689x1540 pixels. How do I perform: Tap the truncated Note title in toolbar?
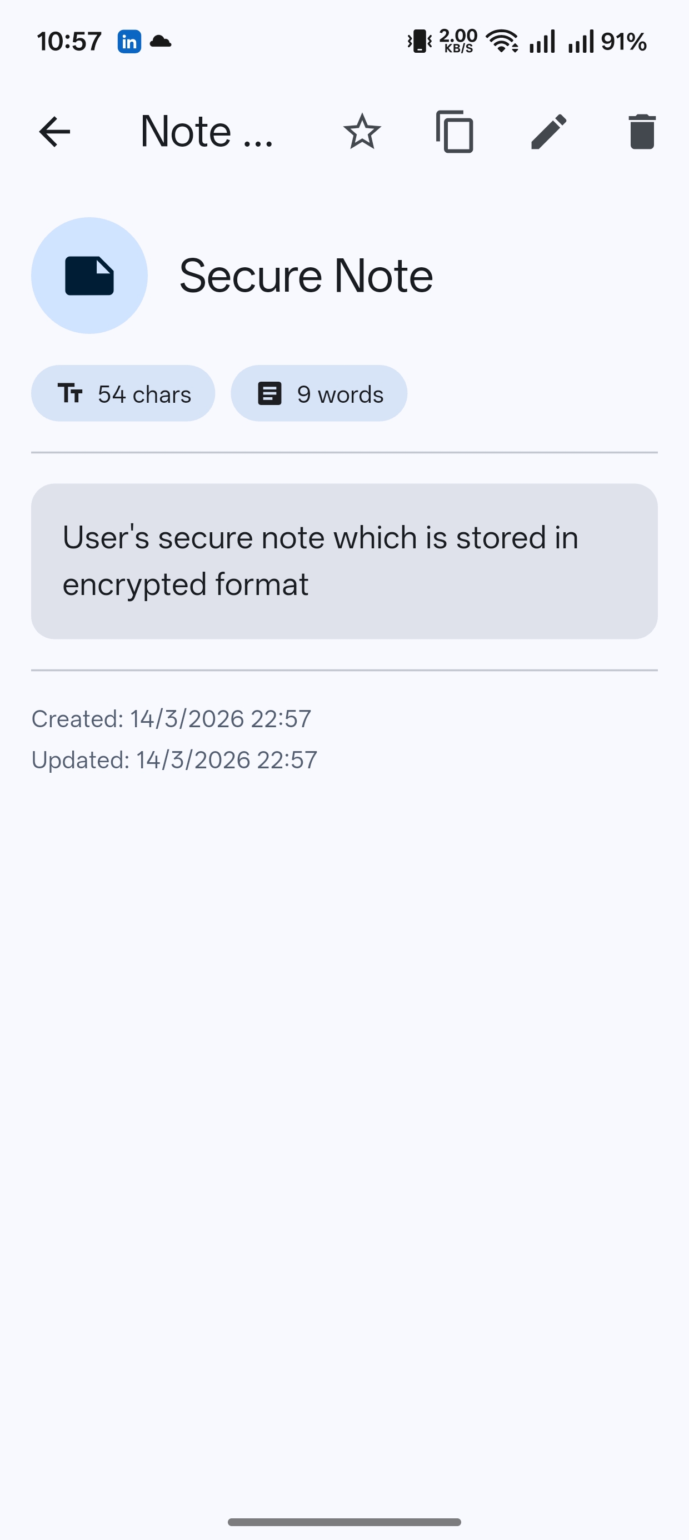(x=206, y=132)
